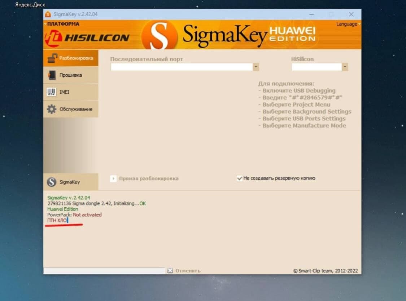Click the HiSilicon platform logo
This screenshot has height=301, width=406.
(87, 38)
